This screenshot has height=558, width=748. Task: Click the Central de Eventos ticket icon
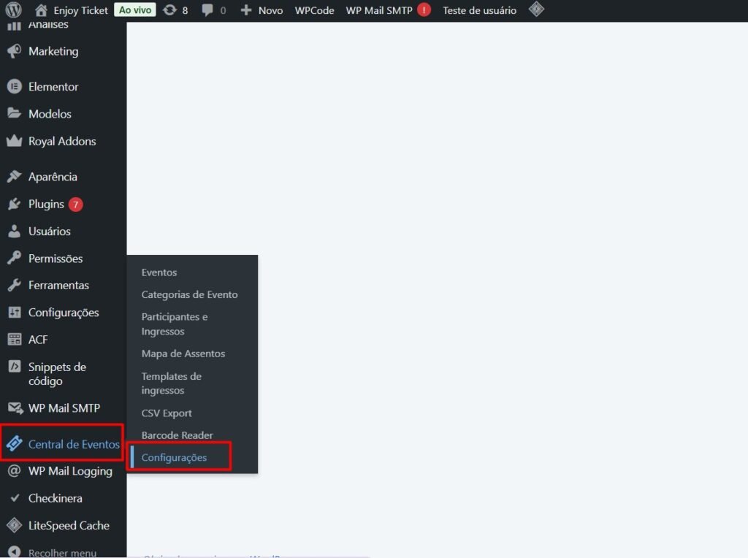coord(14,444)
